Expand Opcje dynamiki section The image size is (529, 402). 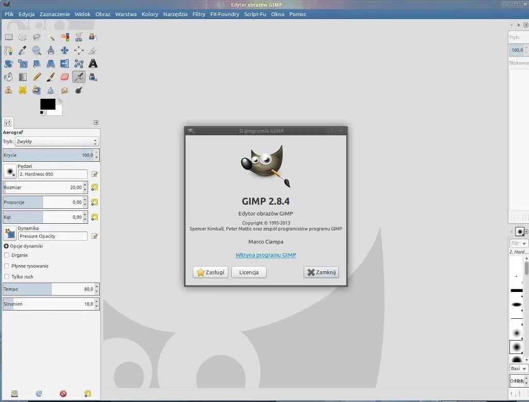click(6, 246)
